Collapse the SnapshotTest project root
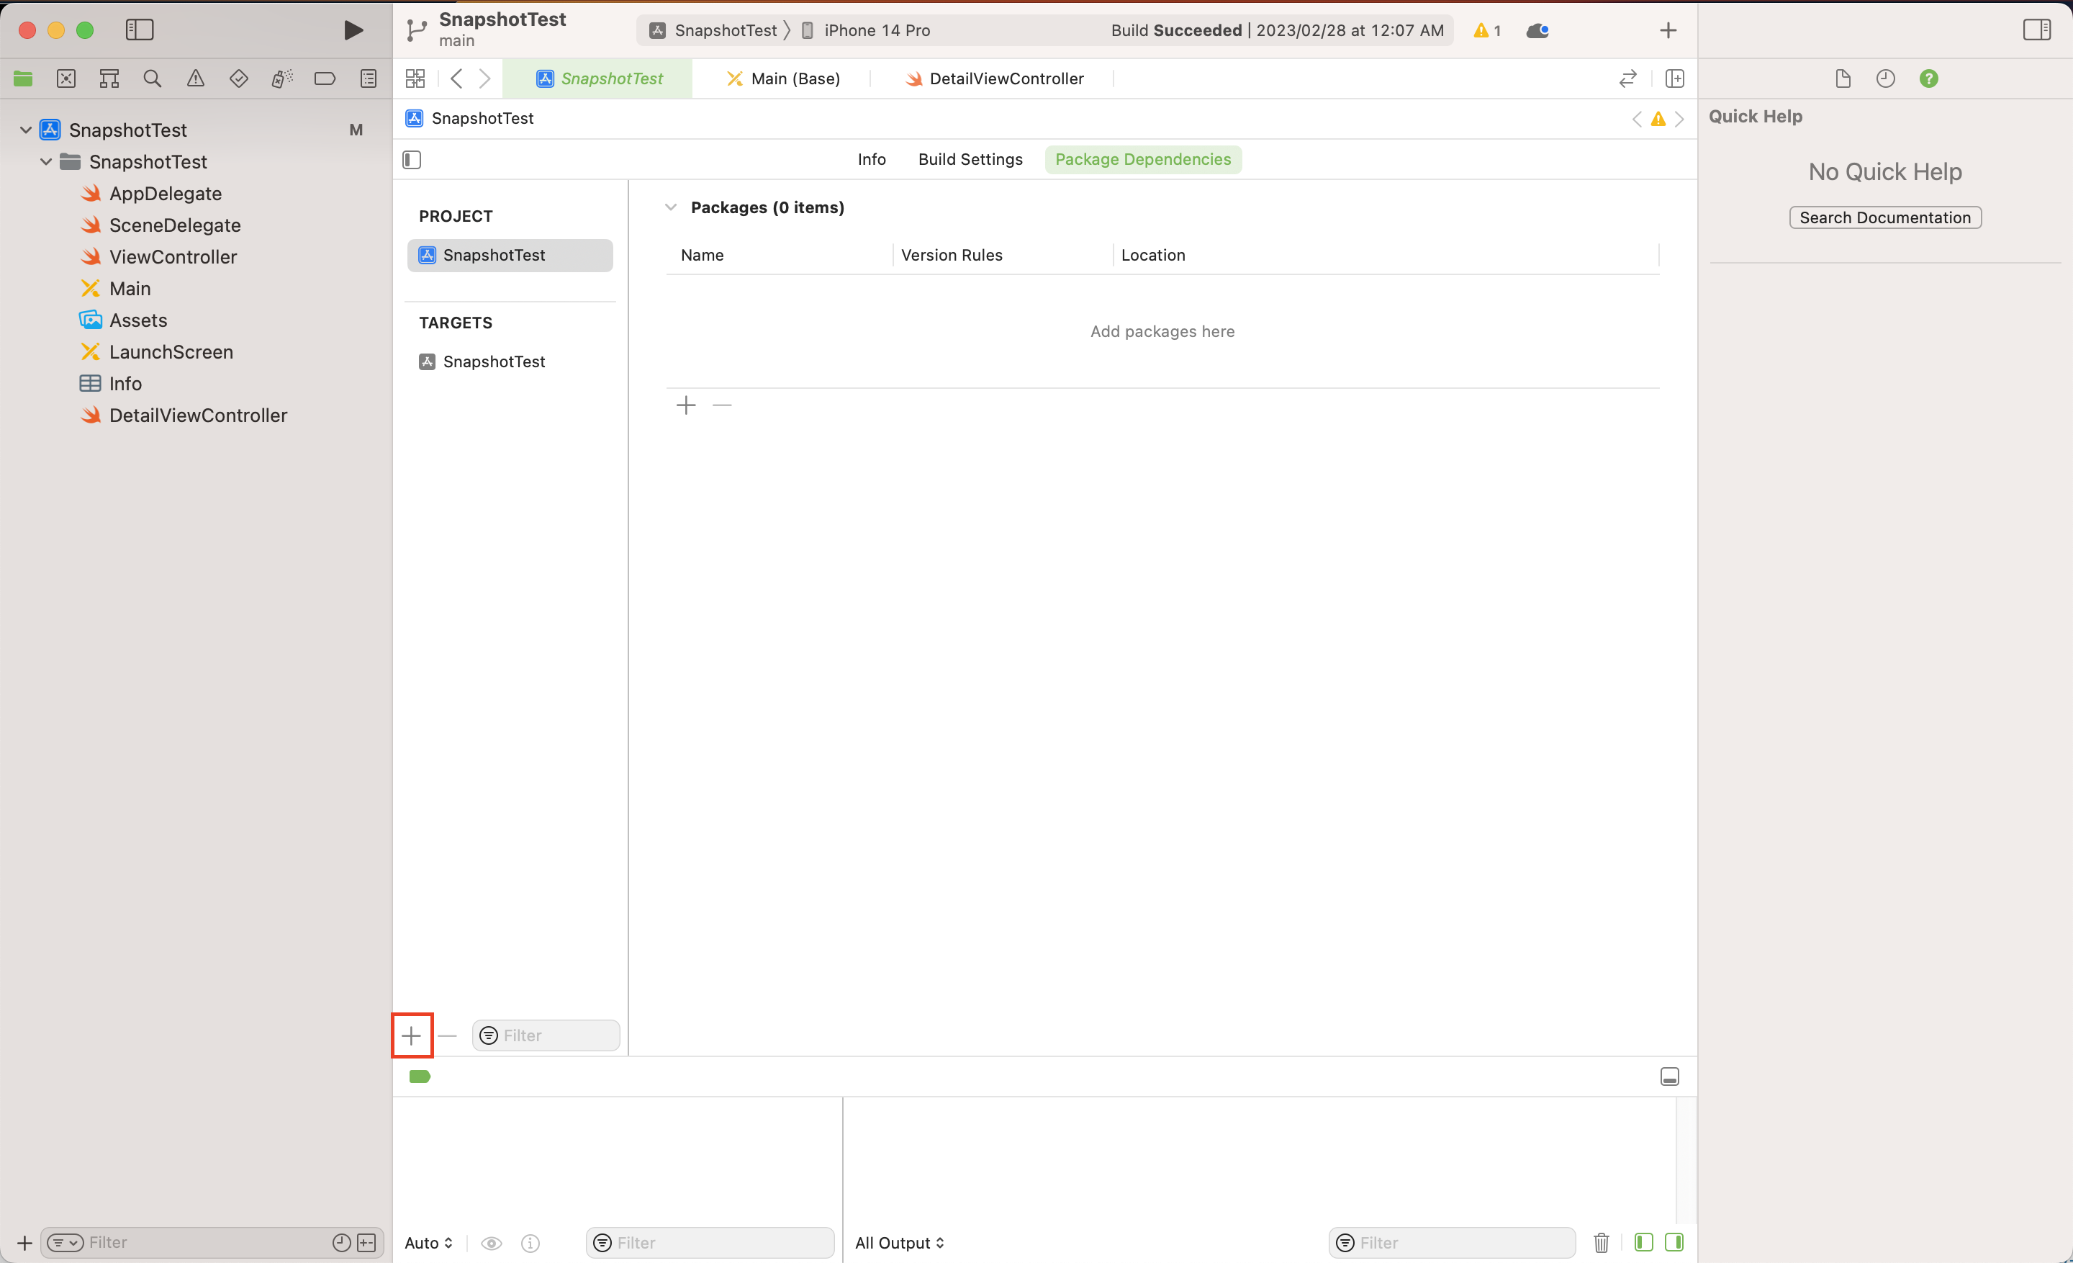The image size is (2073, 1263). pos(26,130)
